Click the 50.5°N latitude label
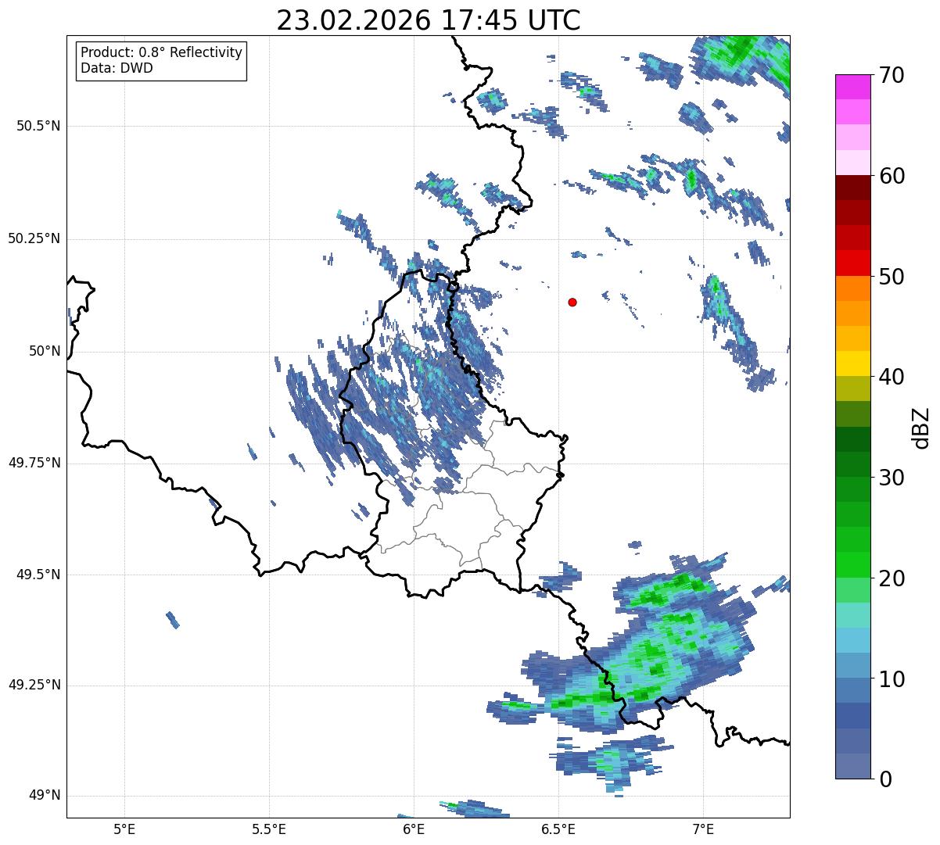This screenshot has height=845, width=940. click(x=38, y=126)
